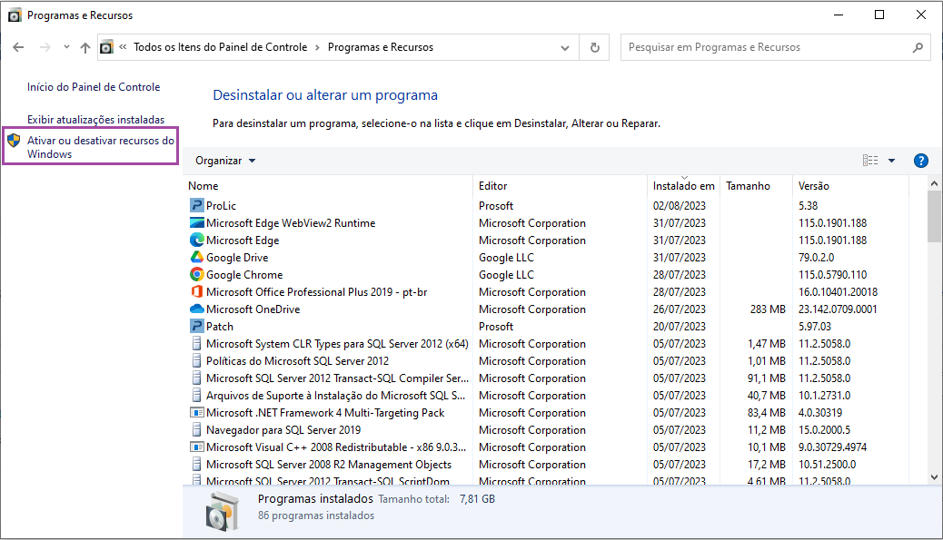Expand the view options dropdown arrow

tap(892, 161)
